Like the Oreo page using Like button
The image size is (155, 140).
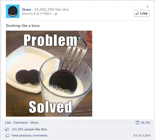click(x=142, y=13)
